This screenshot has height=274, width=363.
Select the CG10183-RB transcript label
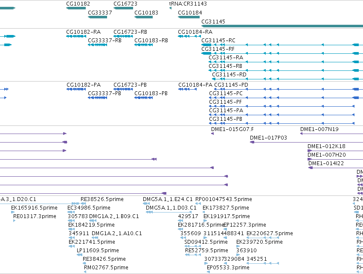tap(151, 41)
